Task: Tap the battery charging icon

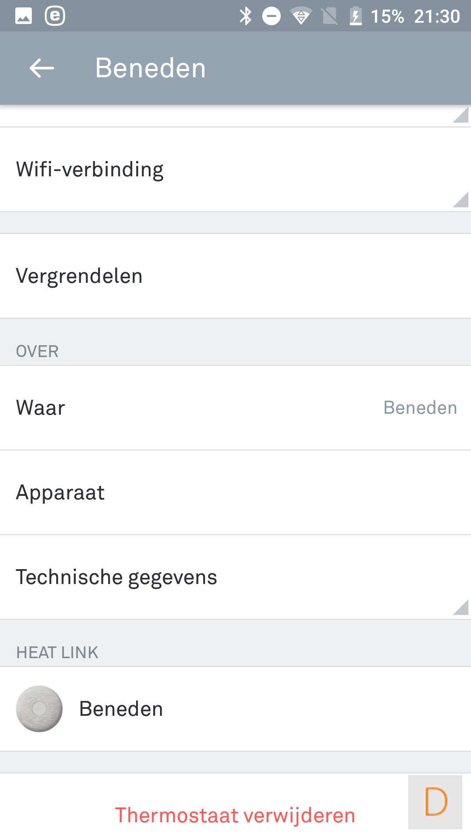Action: tap(356, 17)
